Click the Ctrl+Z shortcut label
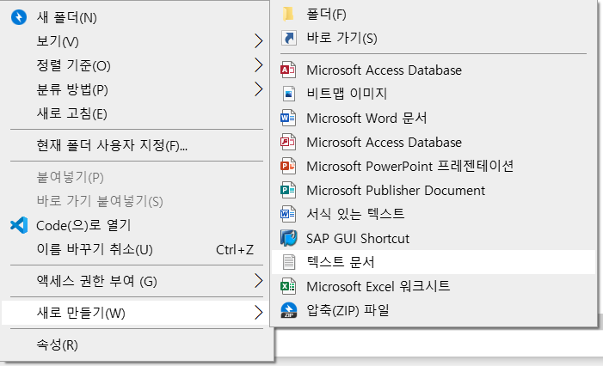 click(235, 250)
